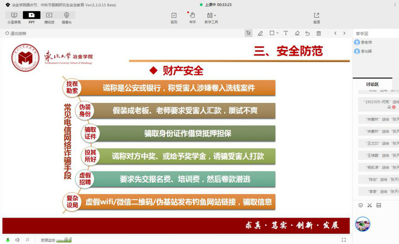Enter fullscreen via bottom-right expand icon
This screenshot has width=399, height=244.
[343, 240]
